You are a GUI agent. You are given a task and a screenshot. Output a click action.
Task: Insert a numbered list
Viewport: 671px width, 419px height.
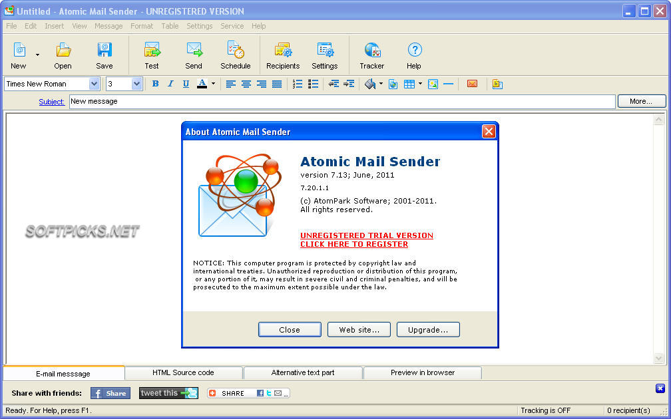(298, 84)
